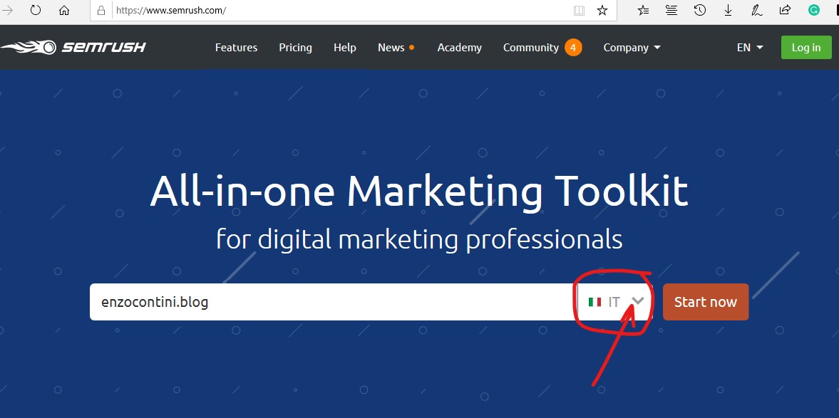This screenshot has width=839, height=418.
Task: Open the downloads arrow icon
Action: 728,10
